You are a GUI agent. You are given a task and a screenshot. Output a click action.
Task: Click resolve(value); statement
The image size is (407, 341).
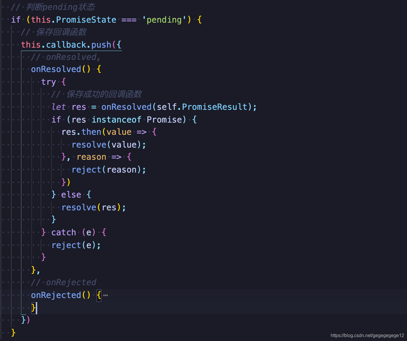[109, 145]
